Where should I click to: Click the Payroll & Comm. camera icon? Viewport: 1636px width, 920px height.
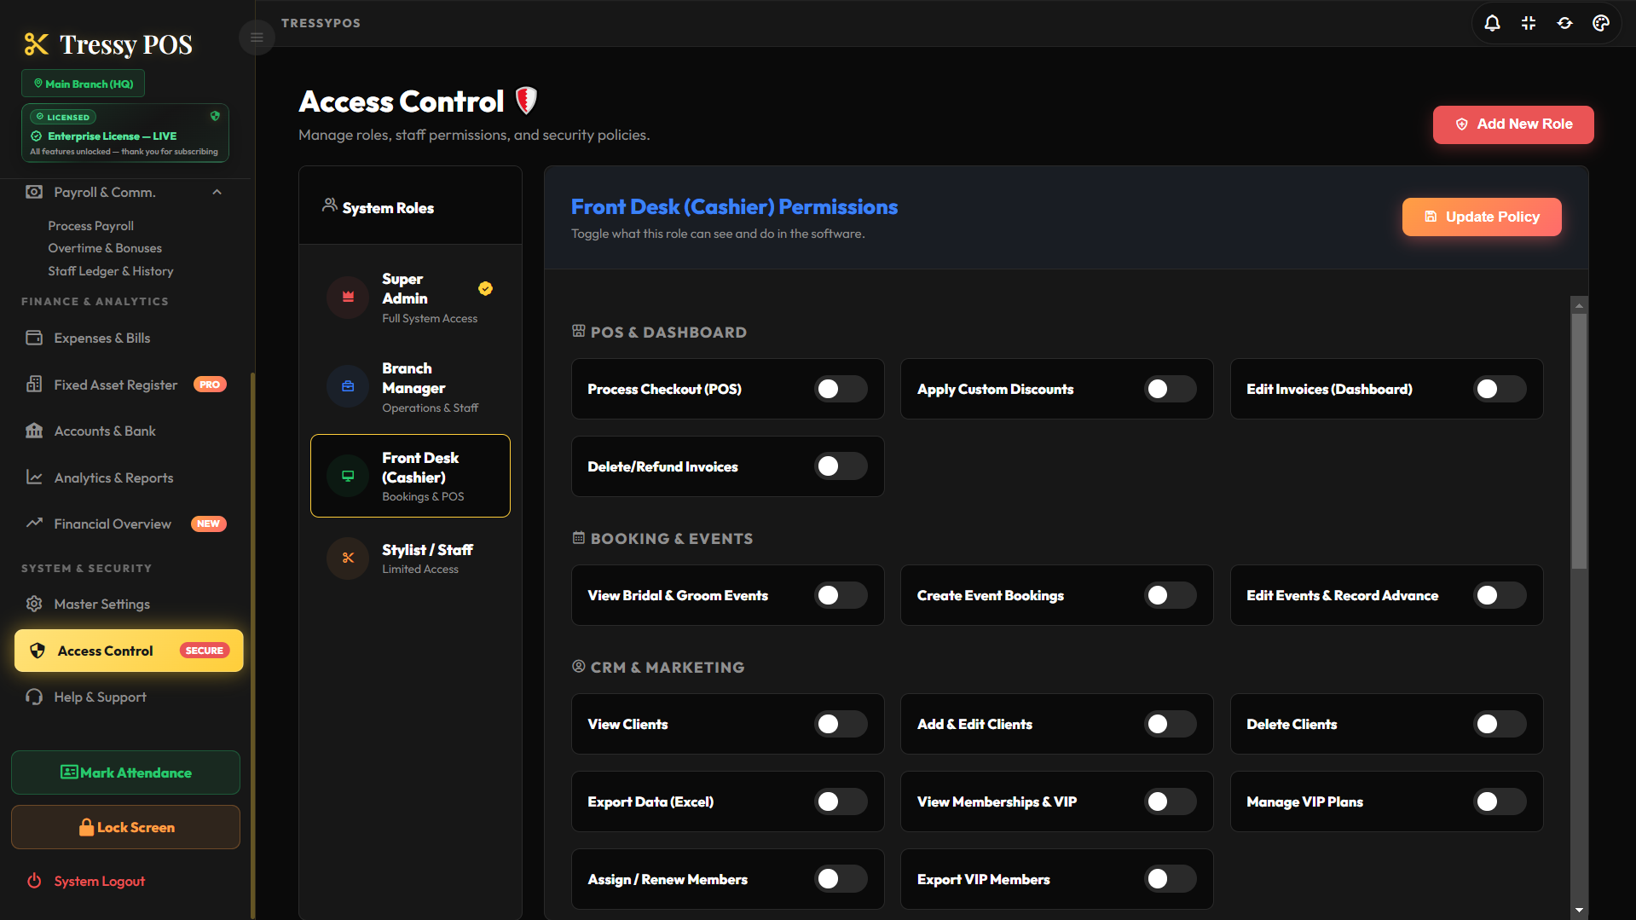coord(34,192)
